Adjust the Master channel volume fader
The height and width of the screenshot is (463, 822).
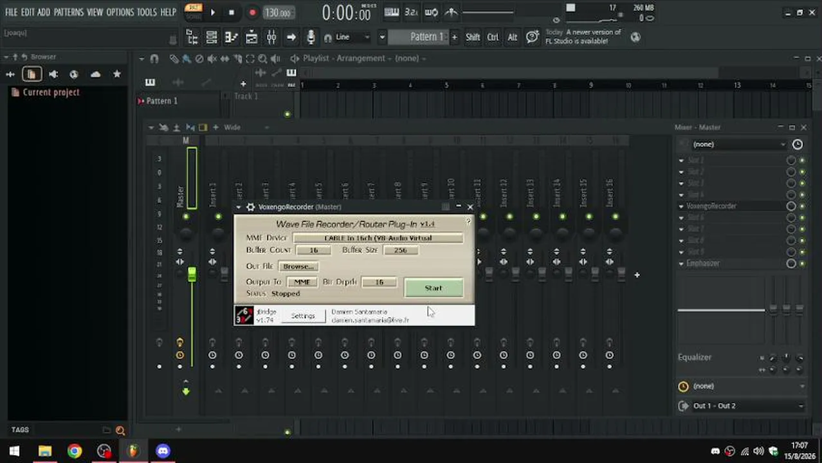coord(192,275)
